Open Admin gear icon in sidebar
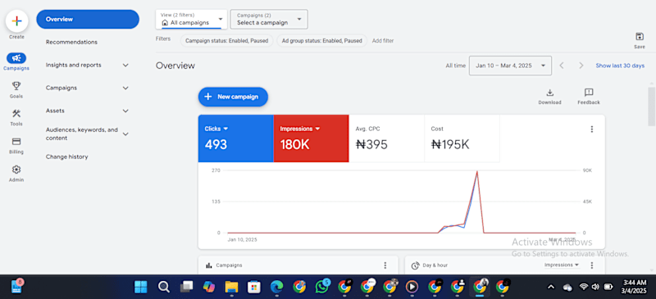 [16, 170]
